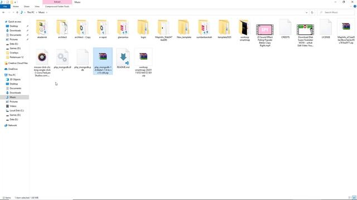Click the Search Music box
Image resolution: width=357 pixels, height=200 pixels.
pos(336,12)
